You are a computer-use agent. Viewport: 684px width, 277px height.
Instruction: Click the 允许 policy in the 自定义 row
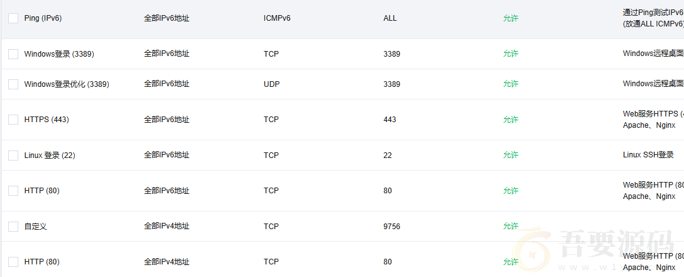tap(510, 227)
